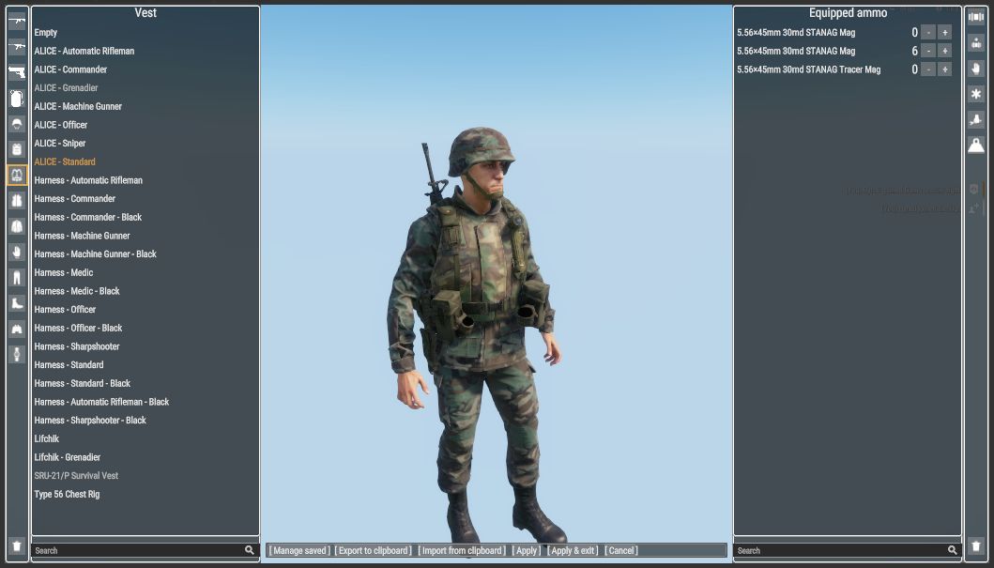Viewport: 994px width, 568px height.
Task: Choose Harness - Medic - Black vest
Action: tap(77, 291)
